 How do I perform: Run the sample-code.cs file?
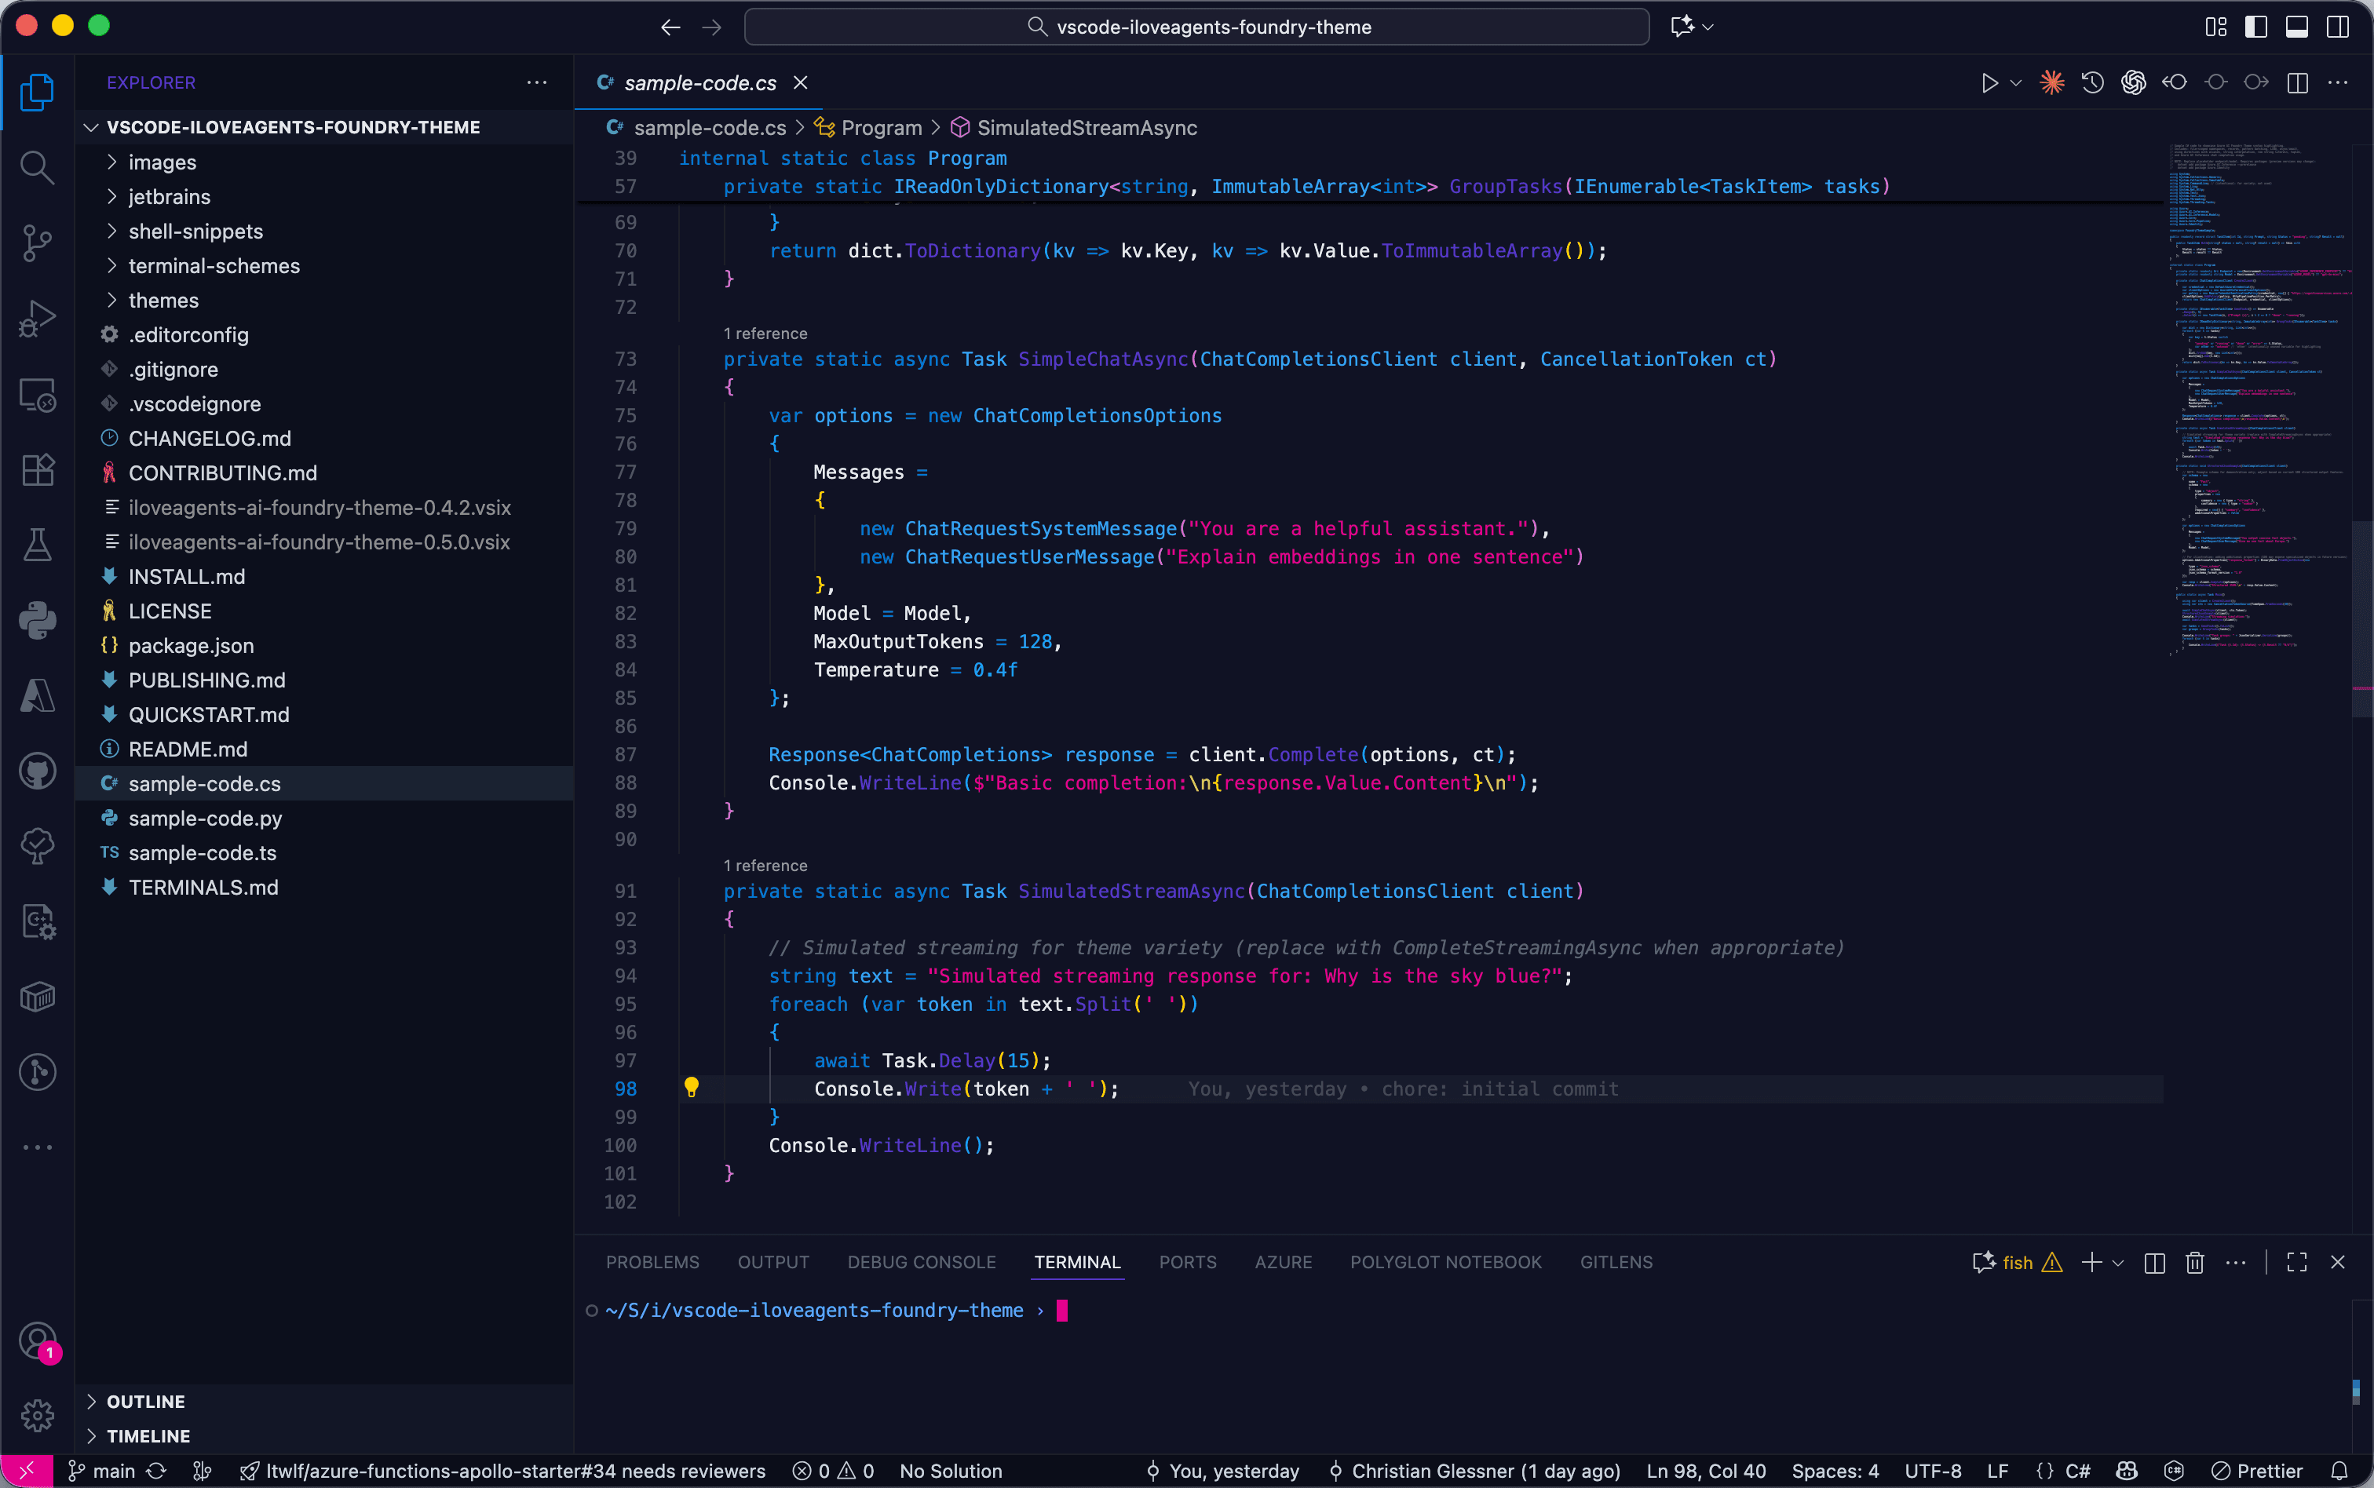[1989, 82]
